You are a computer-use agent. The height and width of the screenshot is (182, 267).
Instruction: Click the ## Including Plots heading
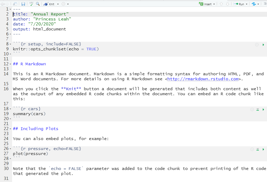click(35, 129)
